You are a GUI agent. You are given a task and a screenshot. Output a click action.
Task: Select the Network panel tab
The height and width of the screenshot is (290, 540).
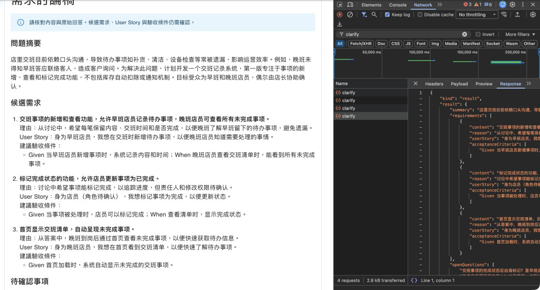point(423,5)
